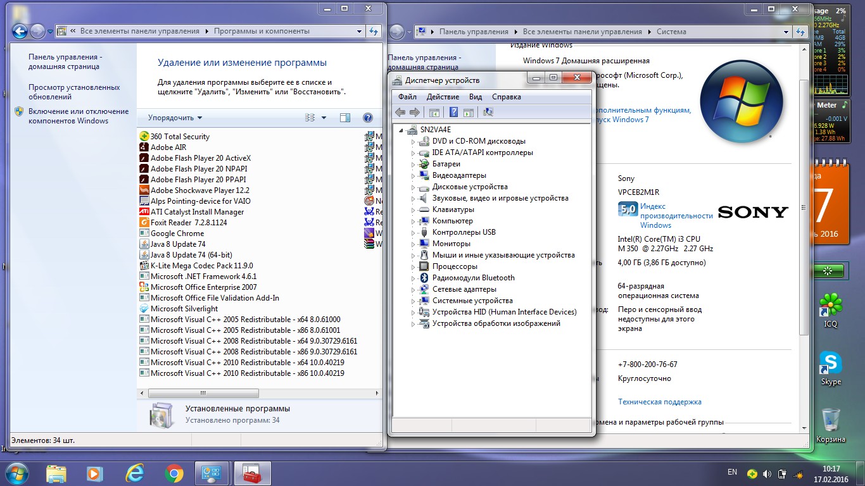Select Foxit Reader 7.2.8.1124 entry
Viewport: 865px width, 486px height.
tap(183, 223)
